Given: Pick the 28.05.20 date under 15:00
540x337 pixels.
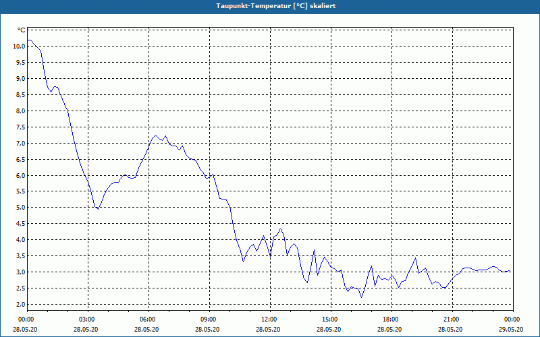Looking at the screenshot, I should (329, 329).
